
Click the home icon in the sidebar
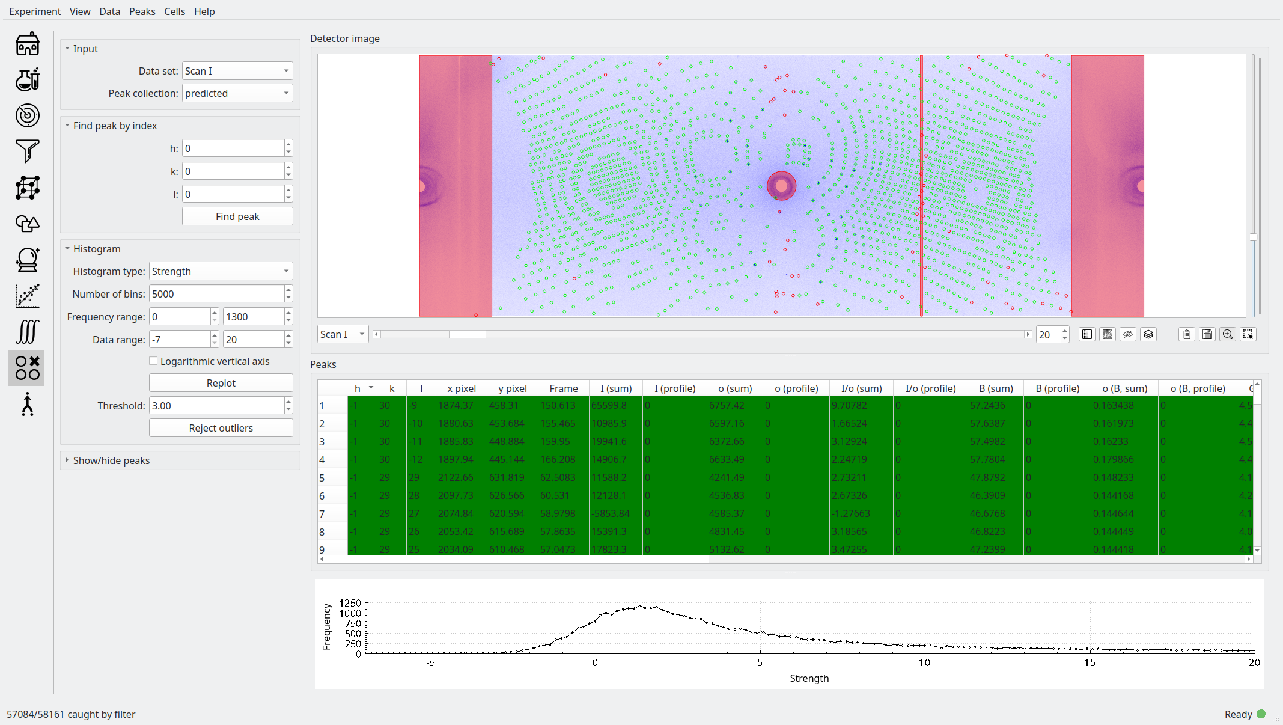click(x=27, y=44)
